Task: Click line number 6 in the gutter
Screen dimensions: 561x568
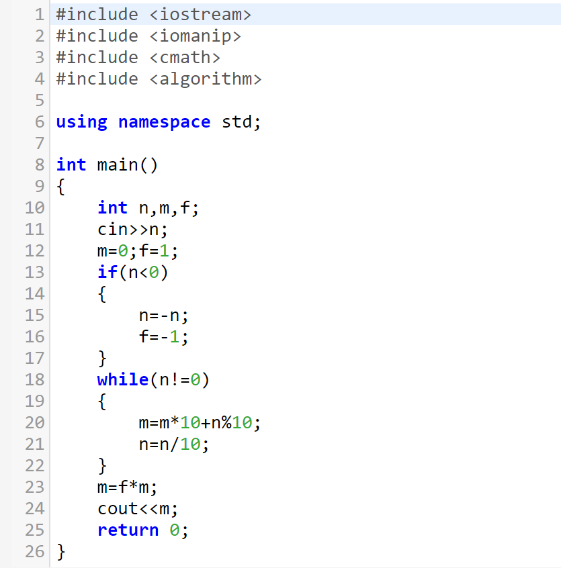Action: 40,122
